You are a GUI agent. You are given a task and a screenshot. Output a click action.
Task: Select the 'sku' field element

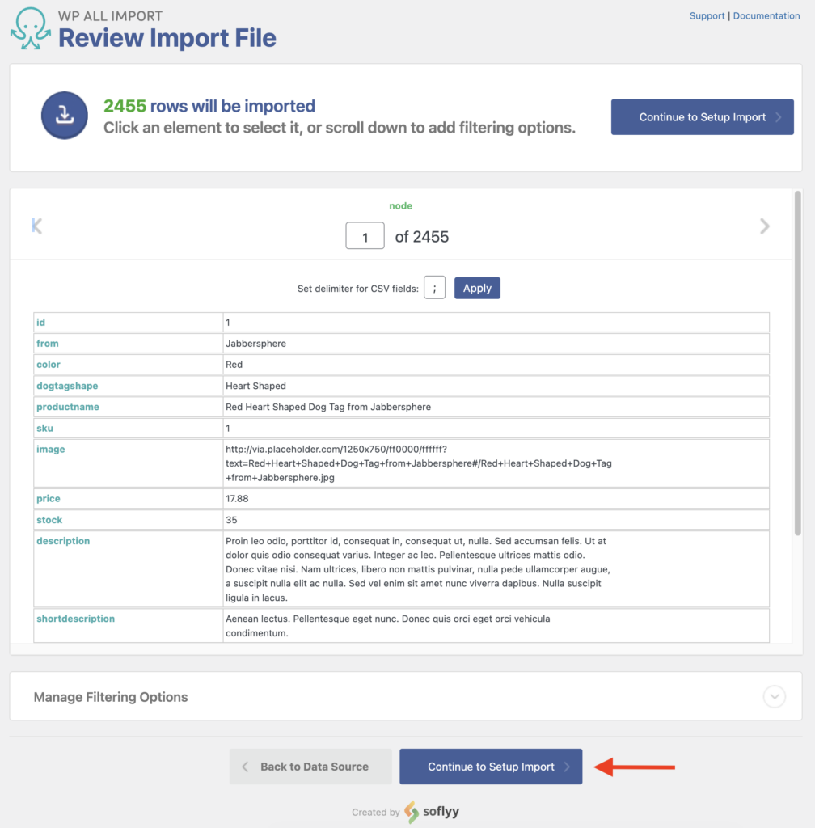coord(44,428)
